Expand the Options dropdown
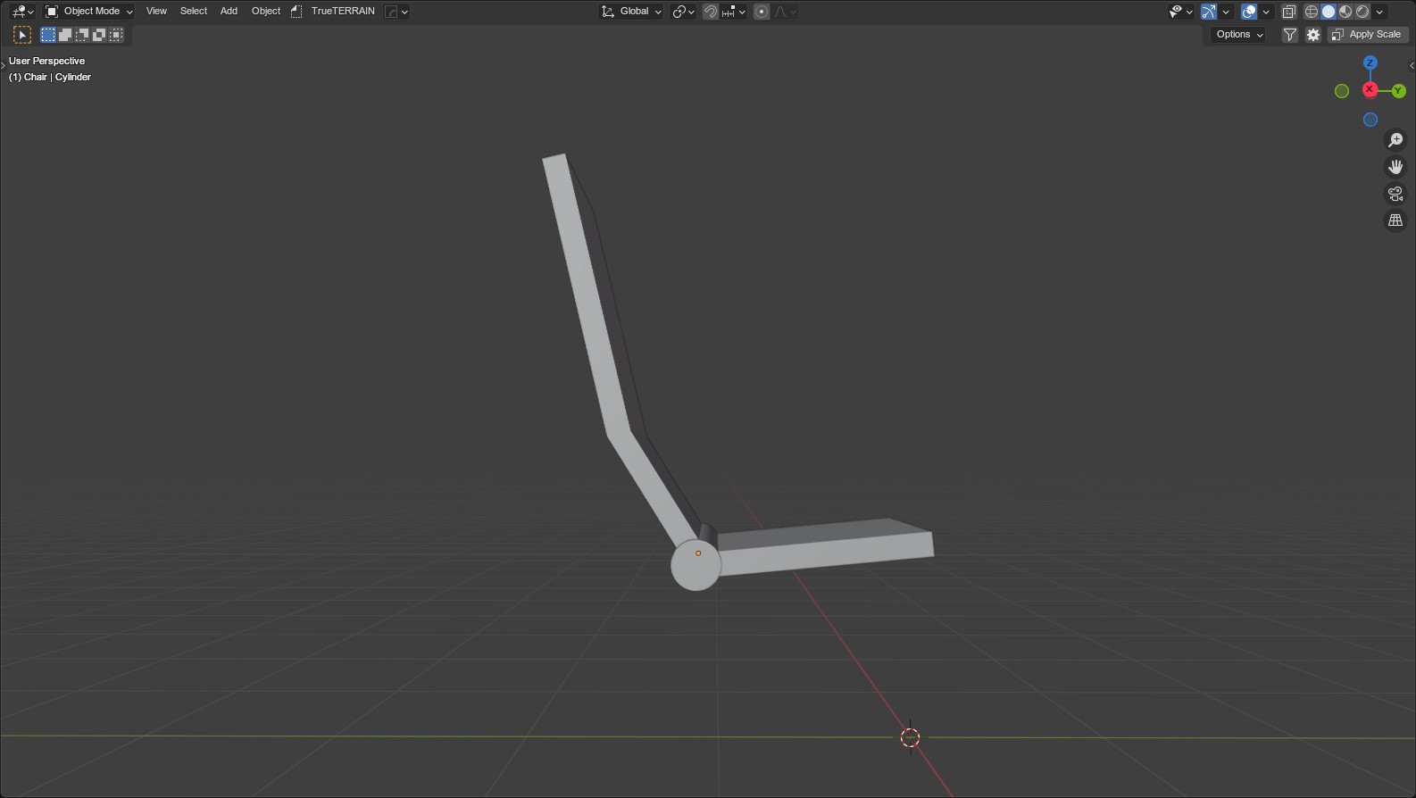Viewport: 1416px width, 798px height. click(1239, 35)
